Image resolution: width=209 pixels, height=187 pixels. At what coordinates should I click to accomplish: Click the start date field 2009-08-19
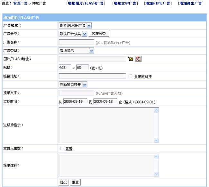point(75,102)
